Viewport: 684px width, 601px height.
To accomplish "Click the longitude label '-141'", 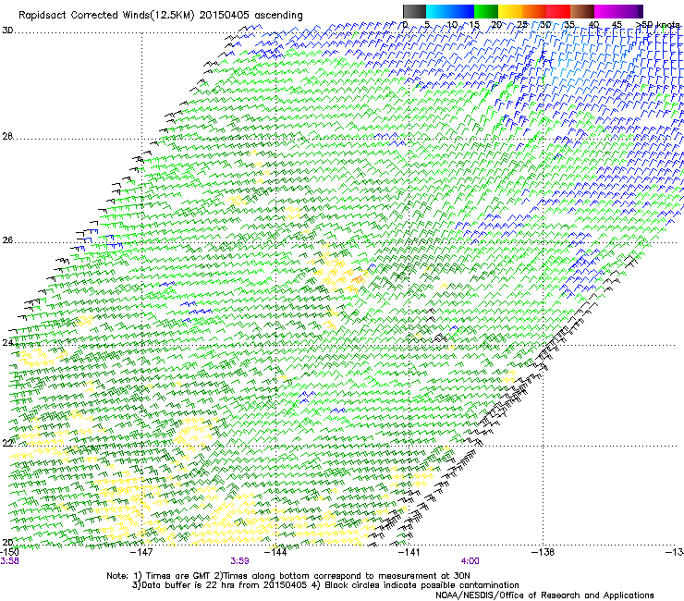I will tap(409, 552).
